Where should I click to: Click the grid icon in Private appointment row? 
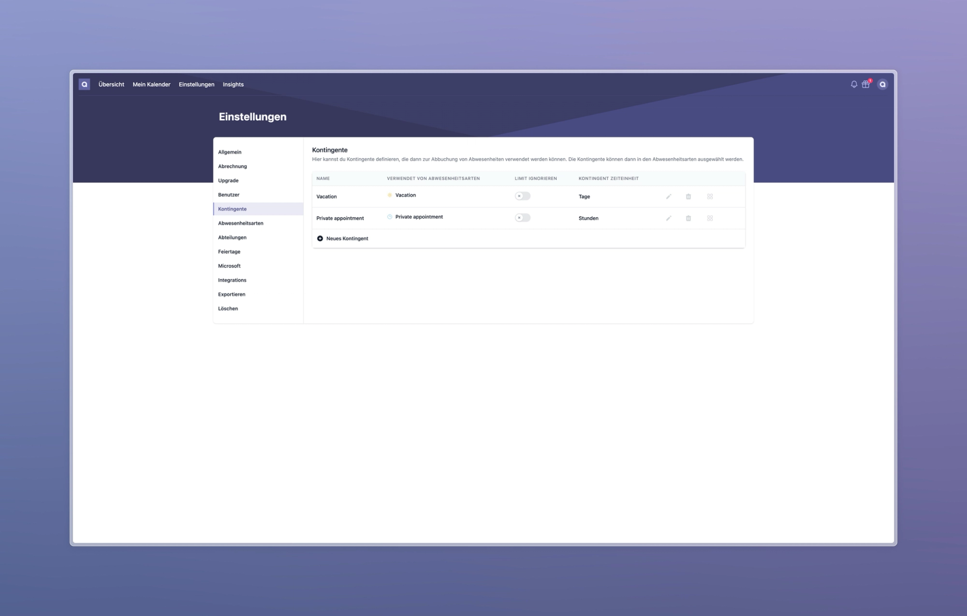(x=710, y=218)
